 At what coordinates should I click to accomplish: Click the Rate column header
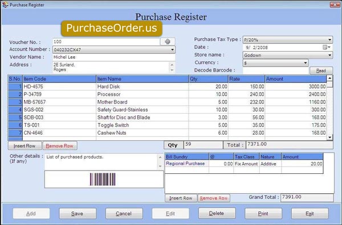[246, 79]
